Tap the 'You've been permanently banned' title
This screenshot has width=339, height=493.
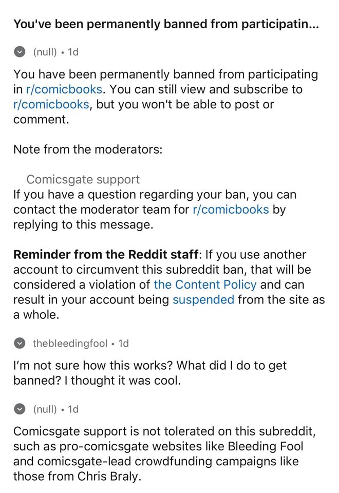165,24
